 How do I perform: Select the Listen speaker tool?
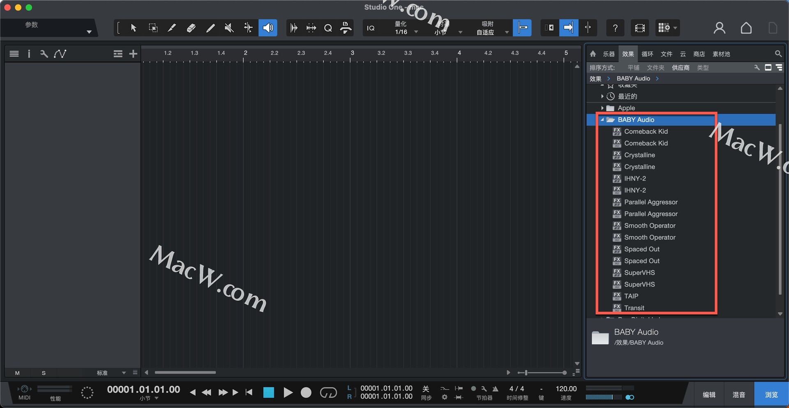(x=268, y=28)
